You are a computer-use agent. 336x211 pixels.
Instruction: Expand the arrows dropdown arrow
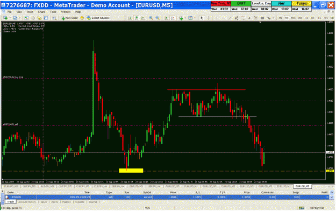pyautogui.click(x=273, y=18)
